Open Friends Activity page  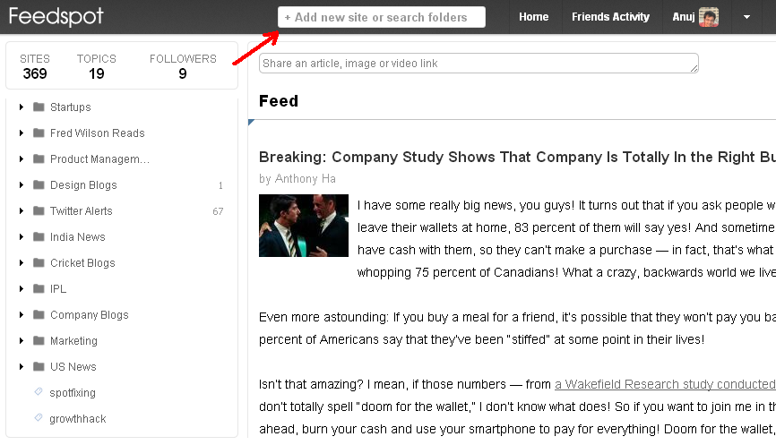(610, 17)
